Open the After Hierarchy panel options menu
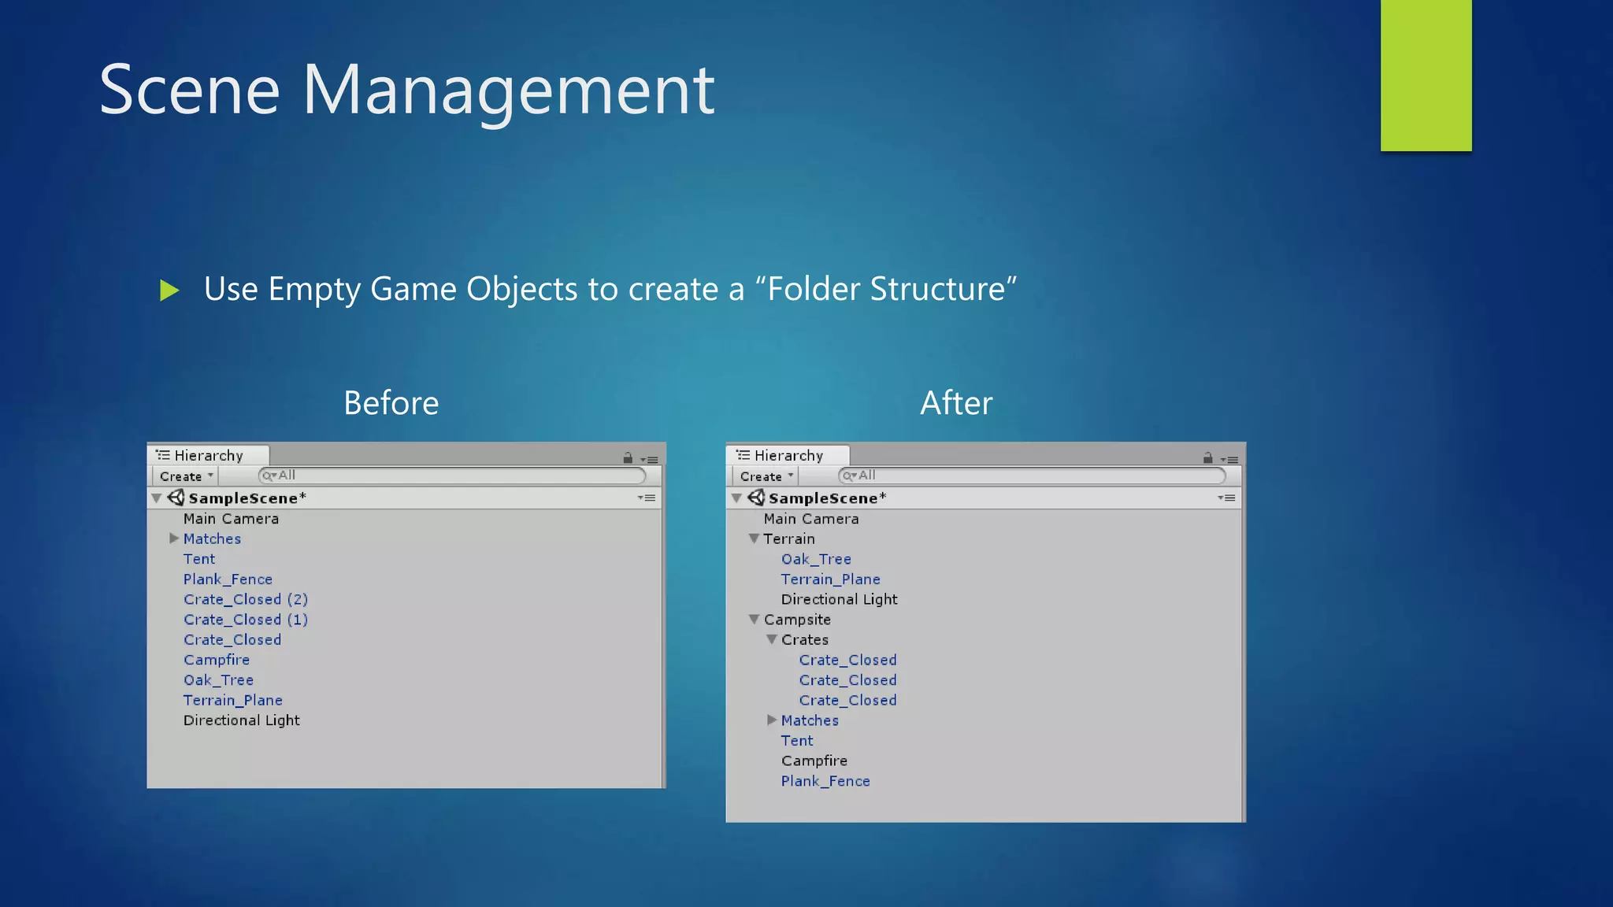The image size is (1613, 907). [1229, 460]
